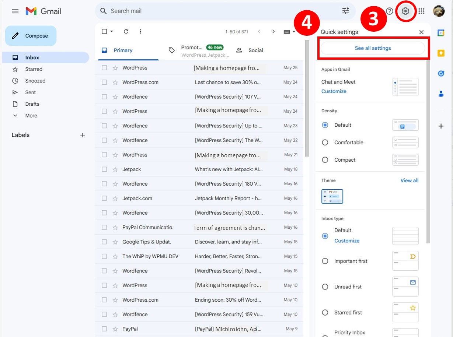Choose Comfortable density
This screenshot has height=337, width=453.
click(325, 143)
